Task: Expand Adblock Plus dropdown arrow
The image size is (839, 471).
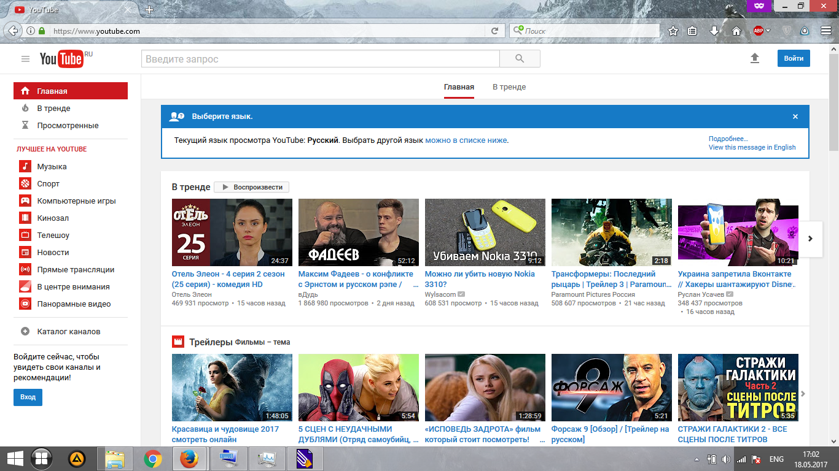Action: pyautogui.click(x=768, y=31)
